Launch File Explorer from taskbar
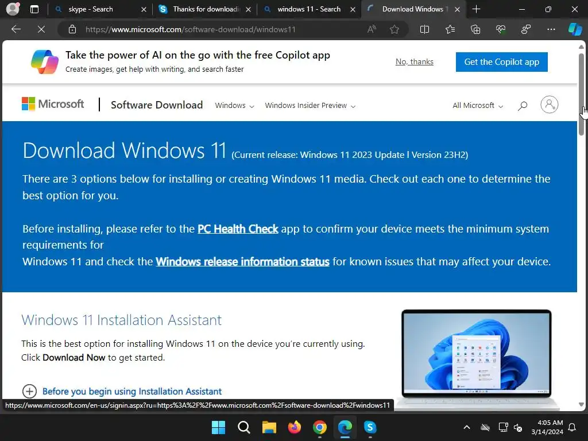Viewport: 588px width, 441px height. 269,427
